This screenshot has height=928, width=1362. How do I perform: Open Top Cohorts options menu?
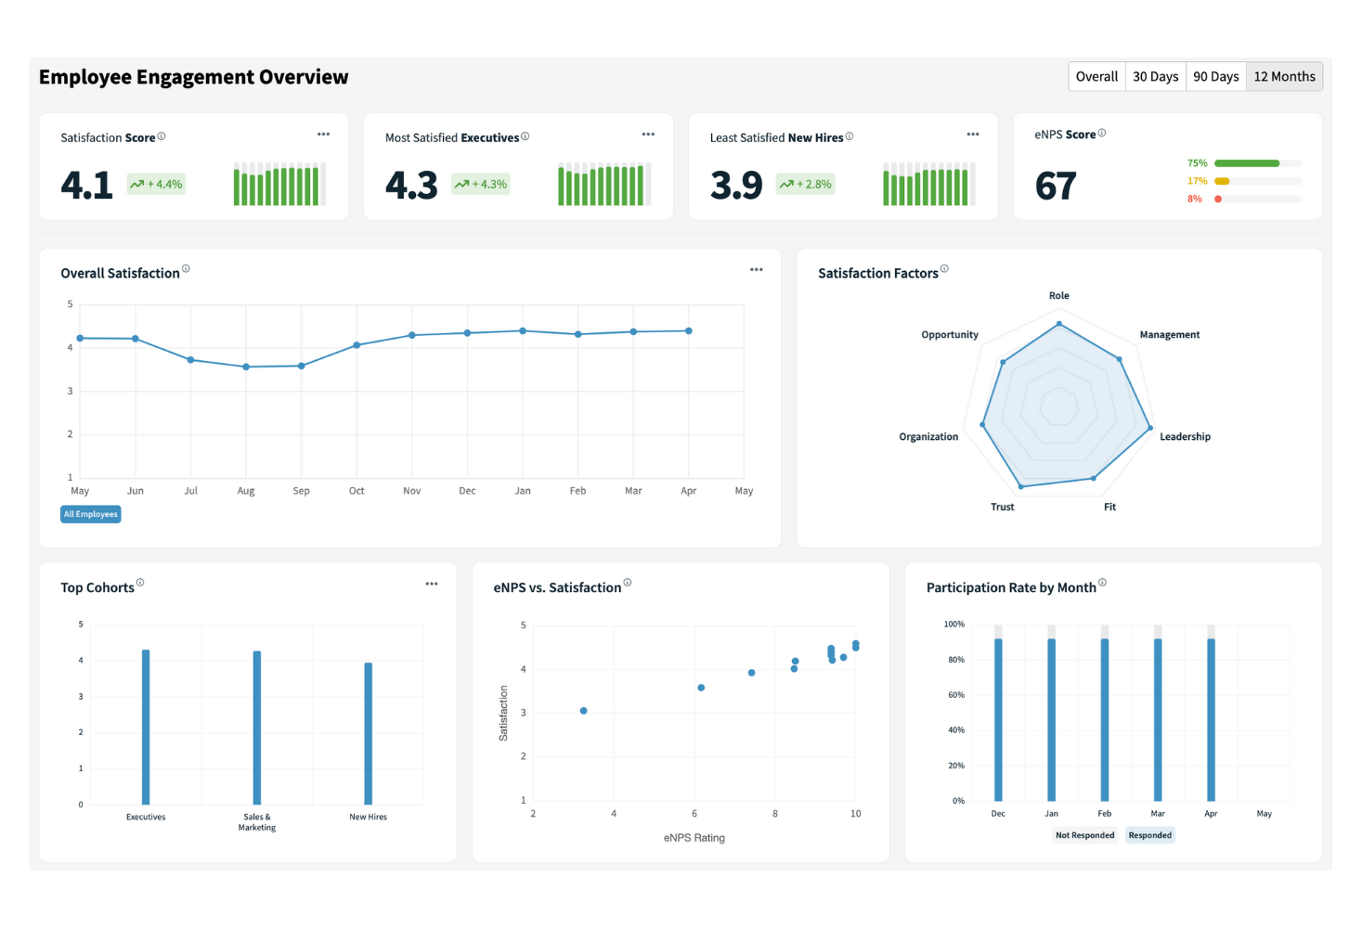click(432, 584)
